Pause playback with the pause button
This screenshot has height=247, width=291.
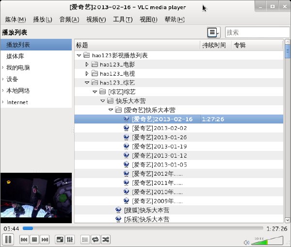[x=8, y=239]
